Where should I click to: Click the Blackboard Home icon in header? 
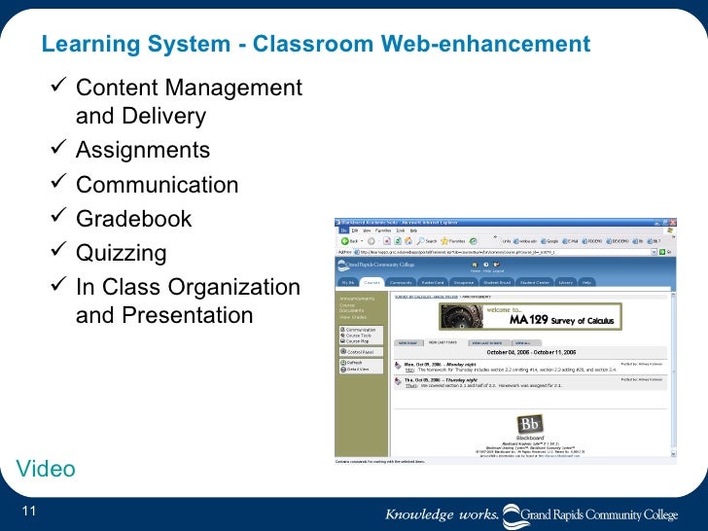(x=475, y=265)
